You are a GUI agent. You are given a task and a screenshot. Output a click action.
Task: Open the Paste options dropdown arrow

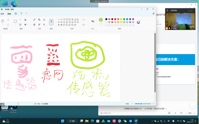3,24
